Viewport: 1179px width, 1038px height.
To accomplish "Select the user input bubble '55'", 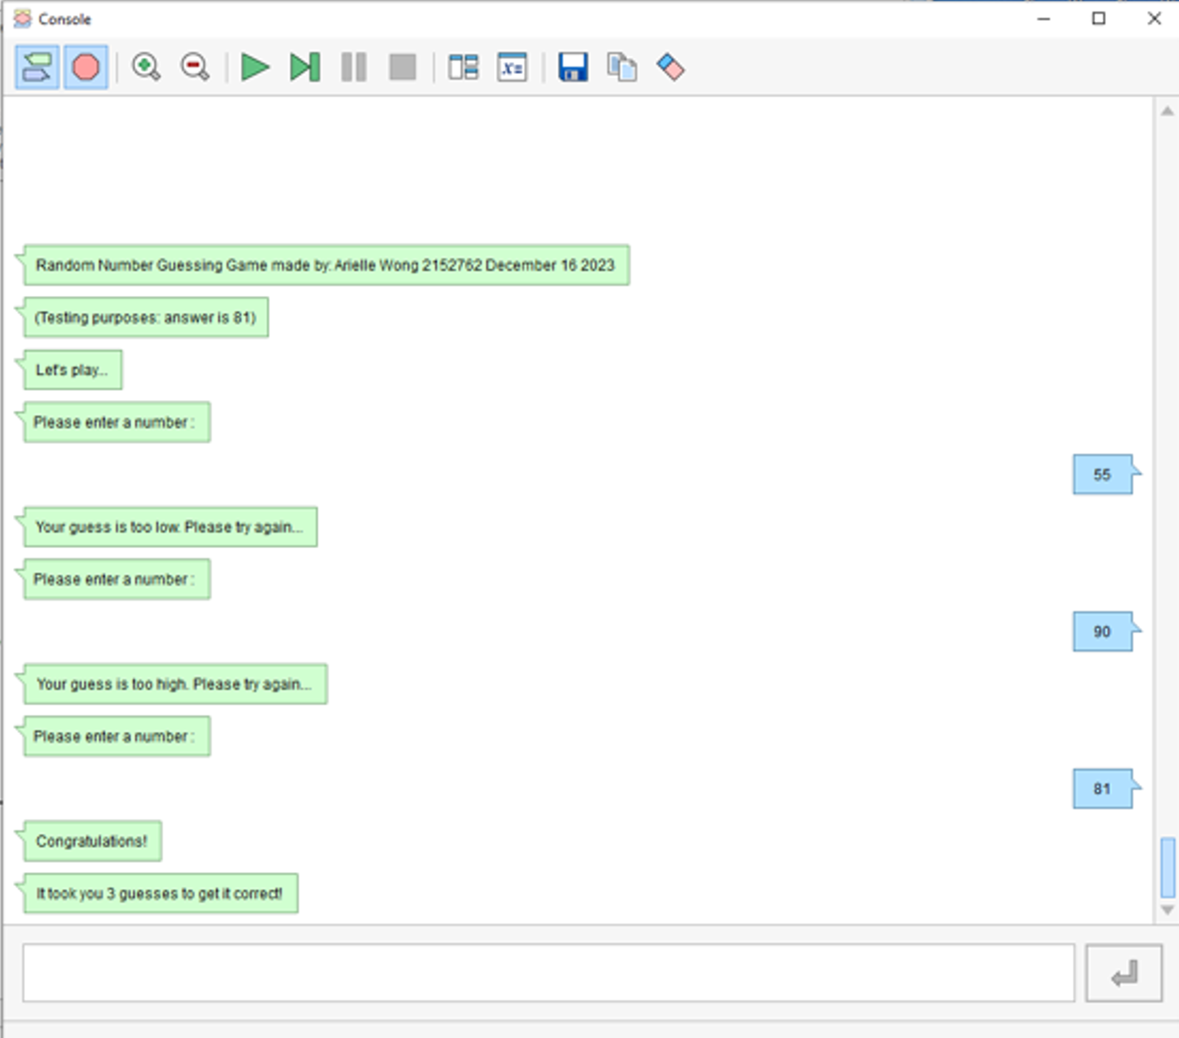I will point(1102,474).
